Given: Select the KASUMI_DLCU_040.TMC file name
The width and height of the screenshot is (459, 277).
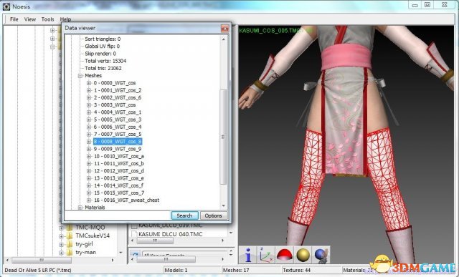Looking at the screenshot, I should click(x=171, y=234).
